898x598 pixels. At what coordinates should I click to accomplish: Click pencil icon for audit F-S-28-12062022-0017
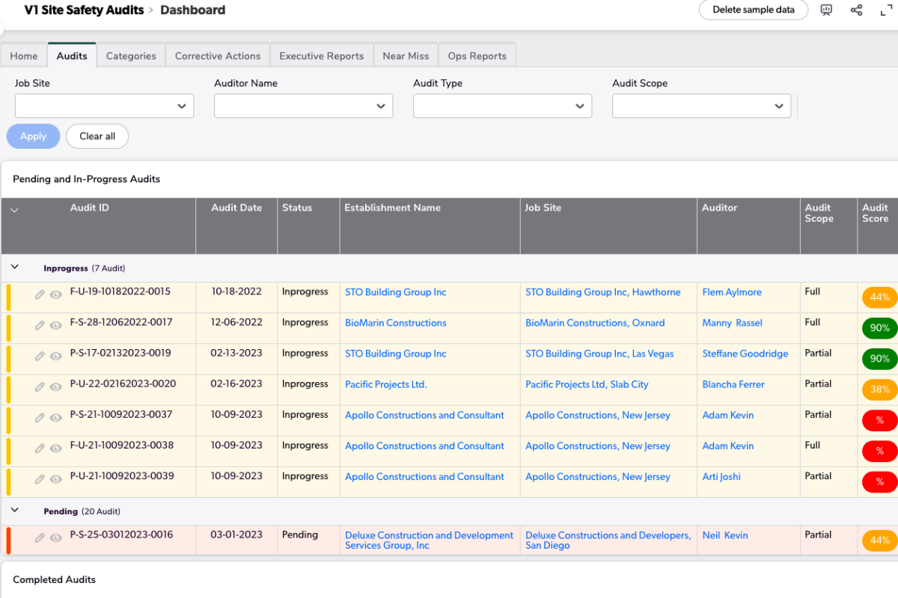(x=40, y=325)
